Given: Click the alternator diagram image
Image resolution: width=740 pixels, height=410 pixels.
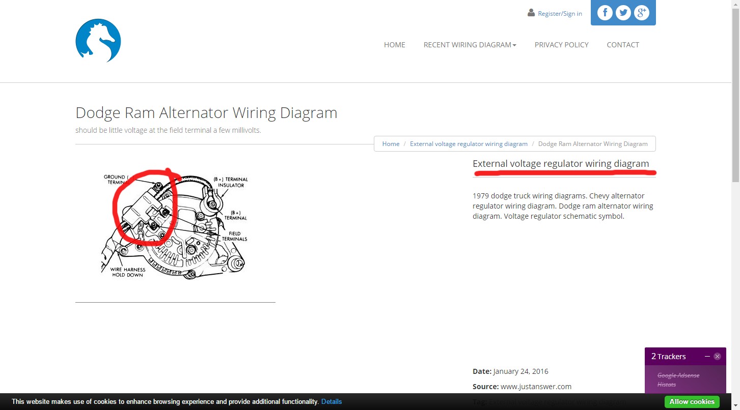Looking at the screenshot, I should (x=175, y=224).
